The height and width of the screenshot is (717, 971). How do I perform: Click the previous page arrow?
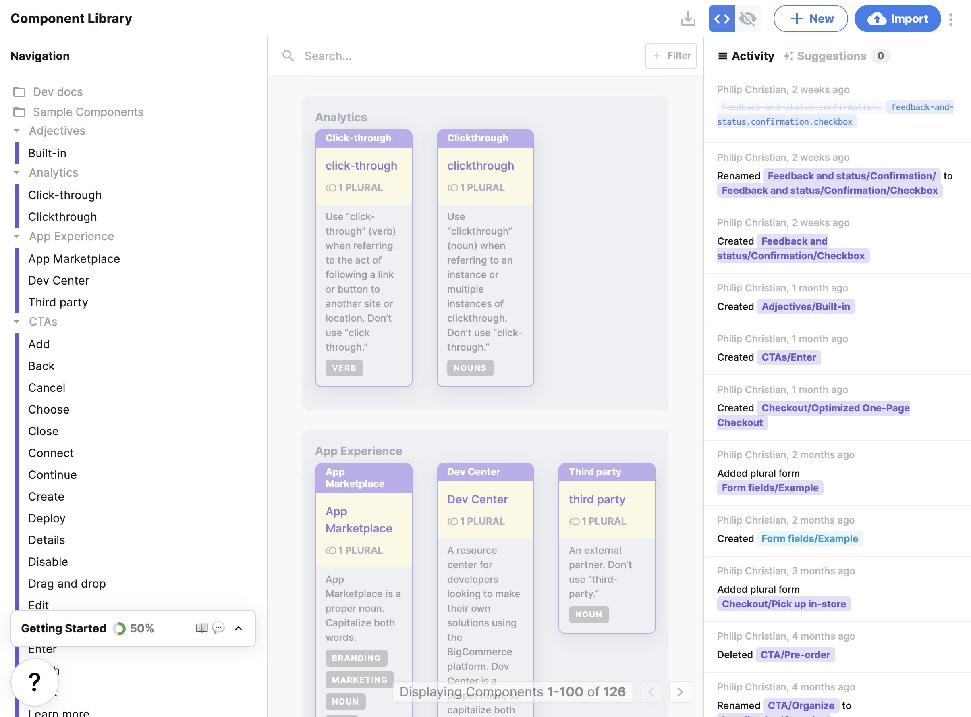pos(650,692)
